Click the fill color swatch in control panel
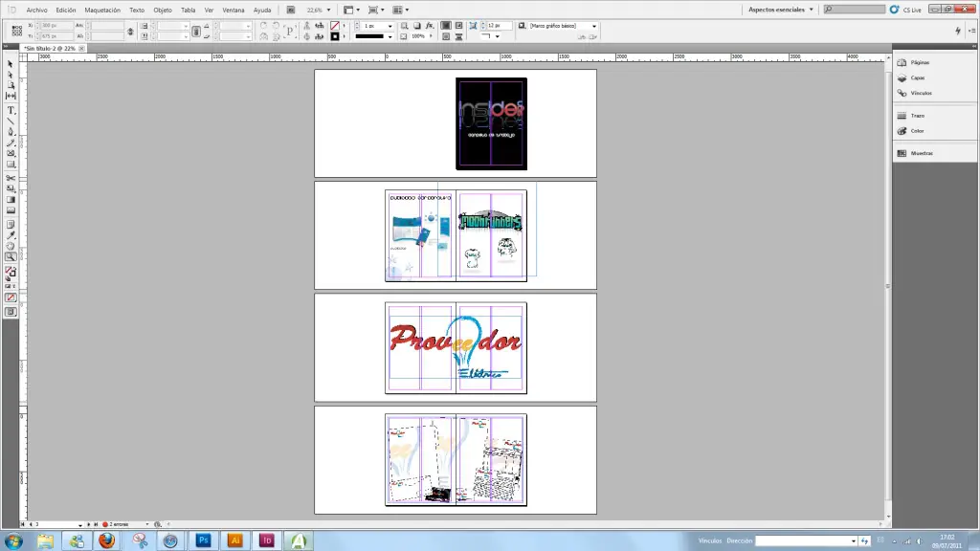 (335, 26)
